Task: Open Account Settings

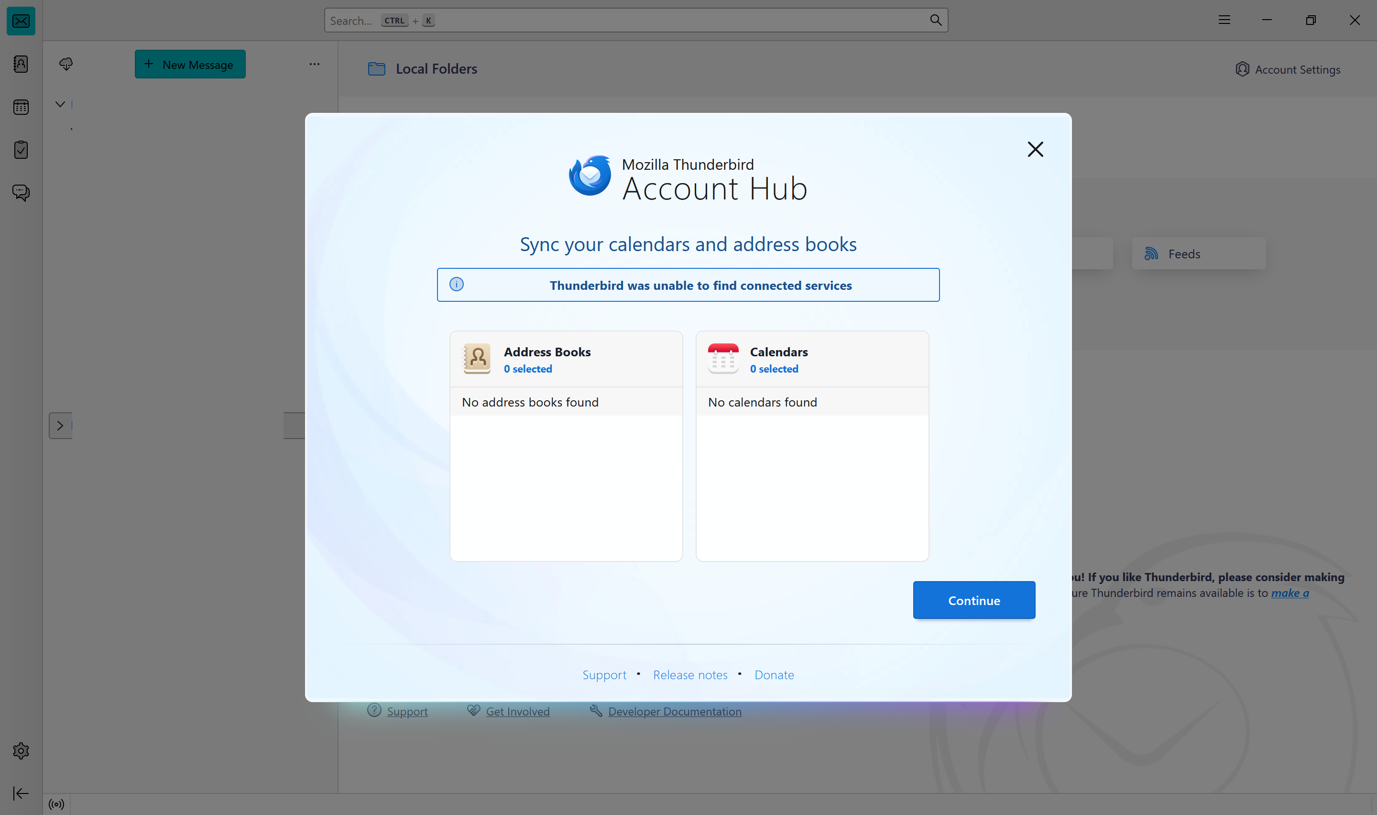Action: click(1288, 70)
